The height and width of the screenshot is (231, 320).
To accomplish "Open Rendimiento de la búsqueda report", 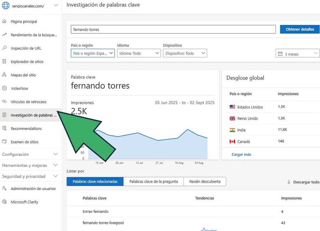I will [x=30, y=34].
